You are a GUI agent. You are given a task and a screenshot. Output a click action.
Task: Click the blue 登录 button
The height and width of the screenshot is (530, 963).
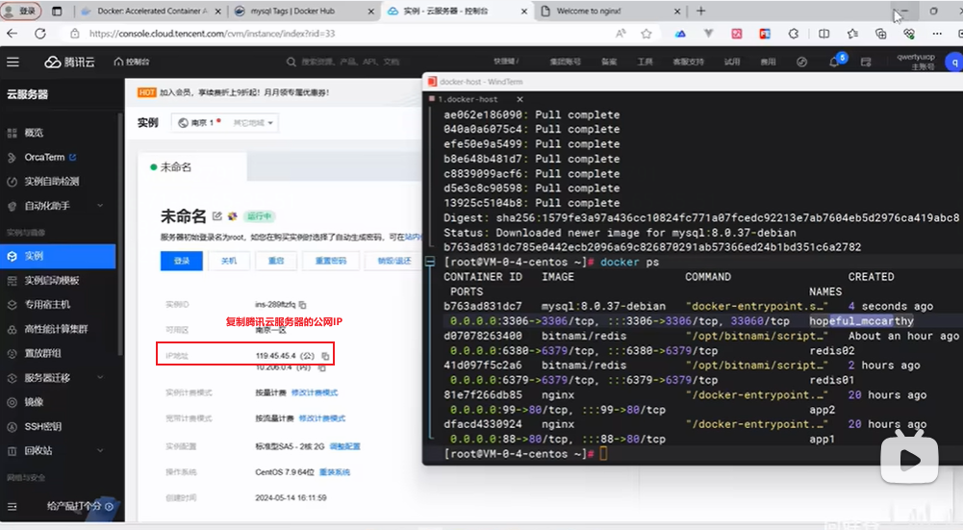[181, 261]
